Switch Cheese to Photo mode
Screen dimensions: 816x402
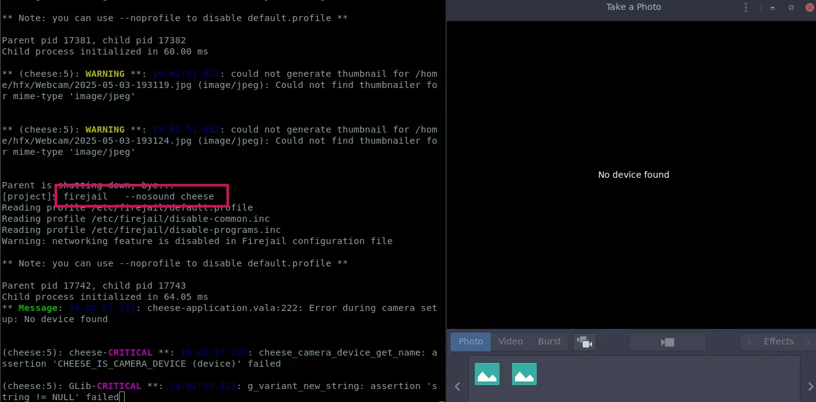tap(471, 341)
